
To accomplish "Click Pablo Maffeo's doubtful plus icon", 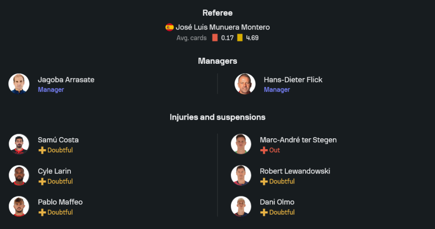I will coord(42,212).
